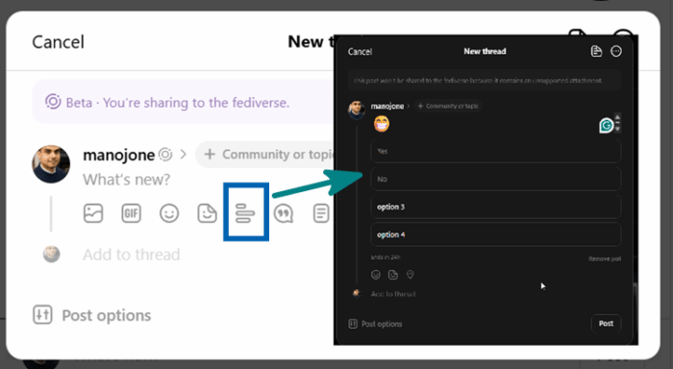Image resolution: width=673 pixels, height=369 pixels.
Task: Click the Grammarly icon in the dark dialog
Action: pos(607,125)
